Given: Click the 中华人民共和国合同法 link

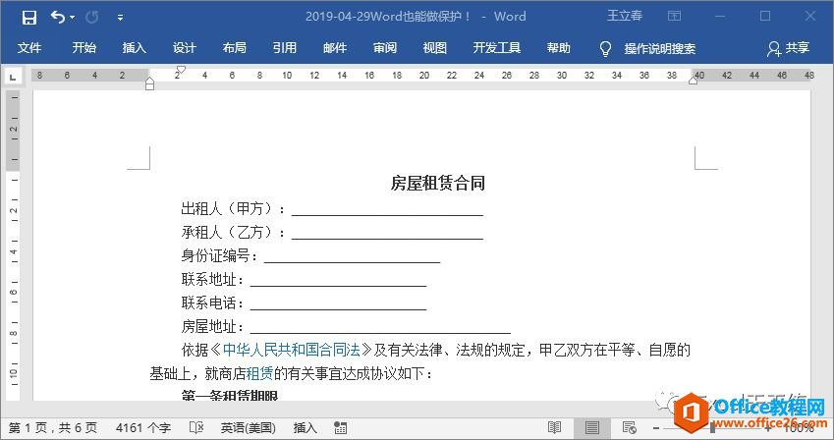Looking at the screenshot, I should click(x=292, y=350).
